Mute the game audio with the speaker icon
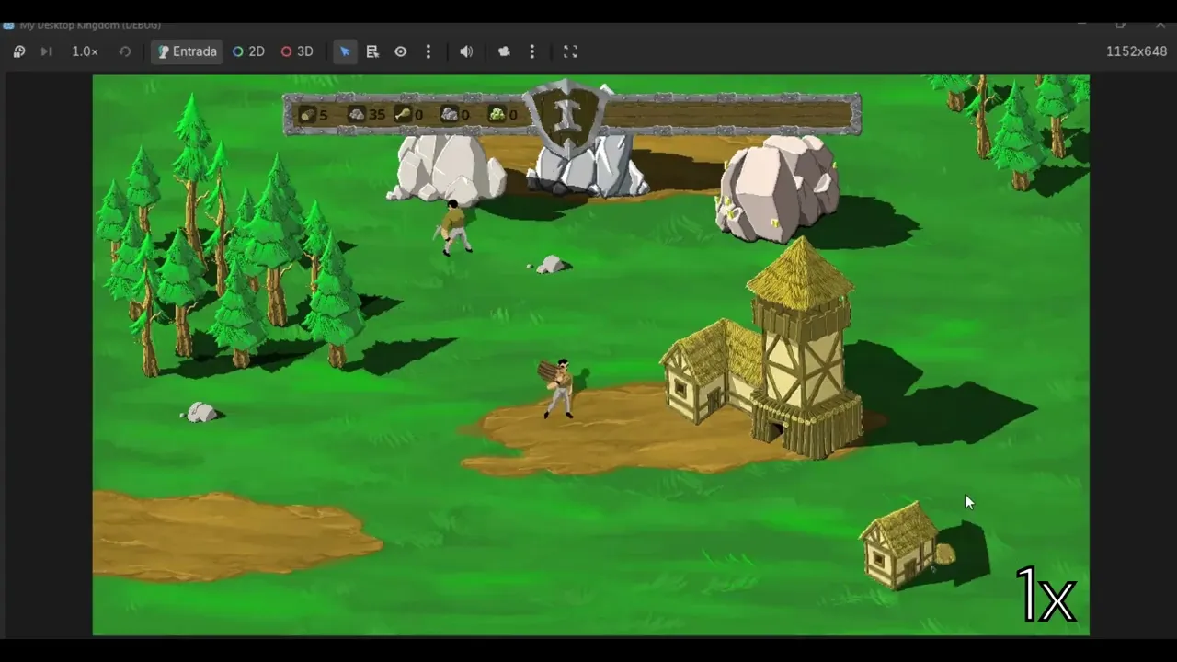 click(x=466, y=51)
